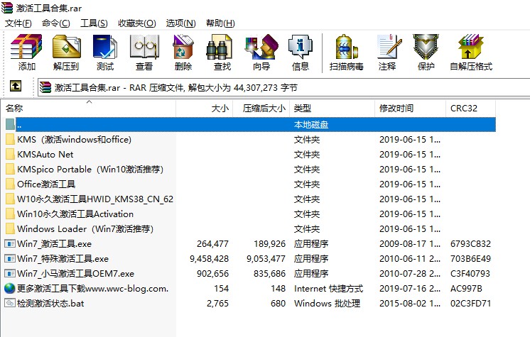Click the up one level arrow button
This screenshot has height=337, width=530.
pyautogui.click(x=16, y=86)
